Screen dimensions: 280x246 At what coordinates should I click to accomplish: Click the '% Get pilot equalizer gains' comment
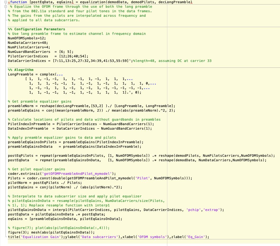click(x=36, y=169)
